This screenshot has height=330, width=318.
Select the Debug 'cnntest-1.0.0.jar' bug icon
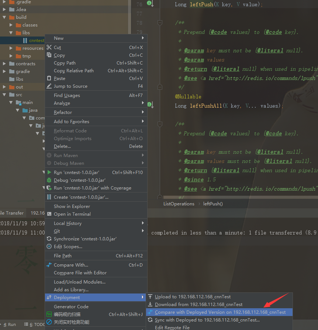click(x=48, y=180)
